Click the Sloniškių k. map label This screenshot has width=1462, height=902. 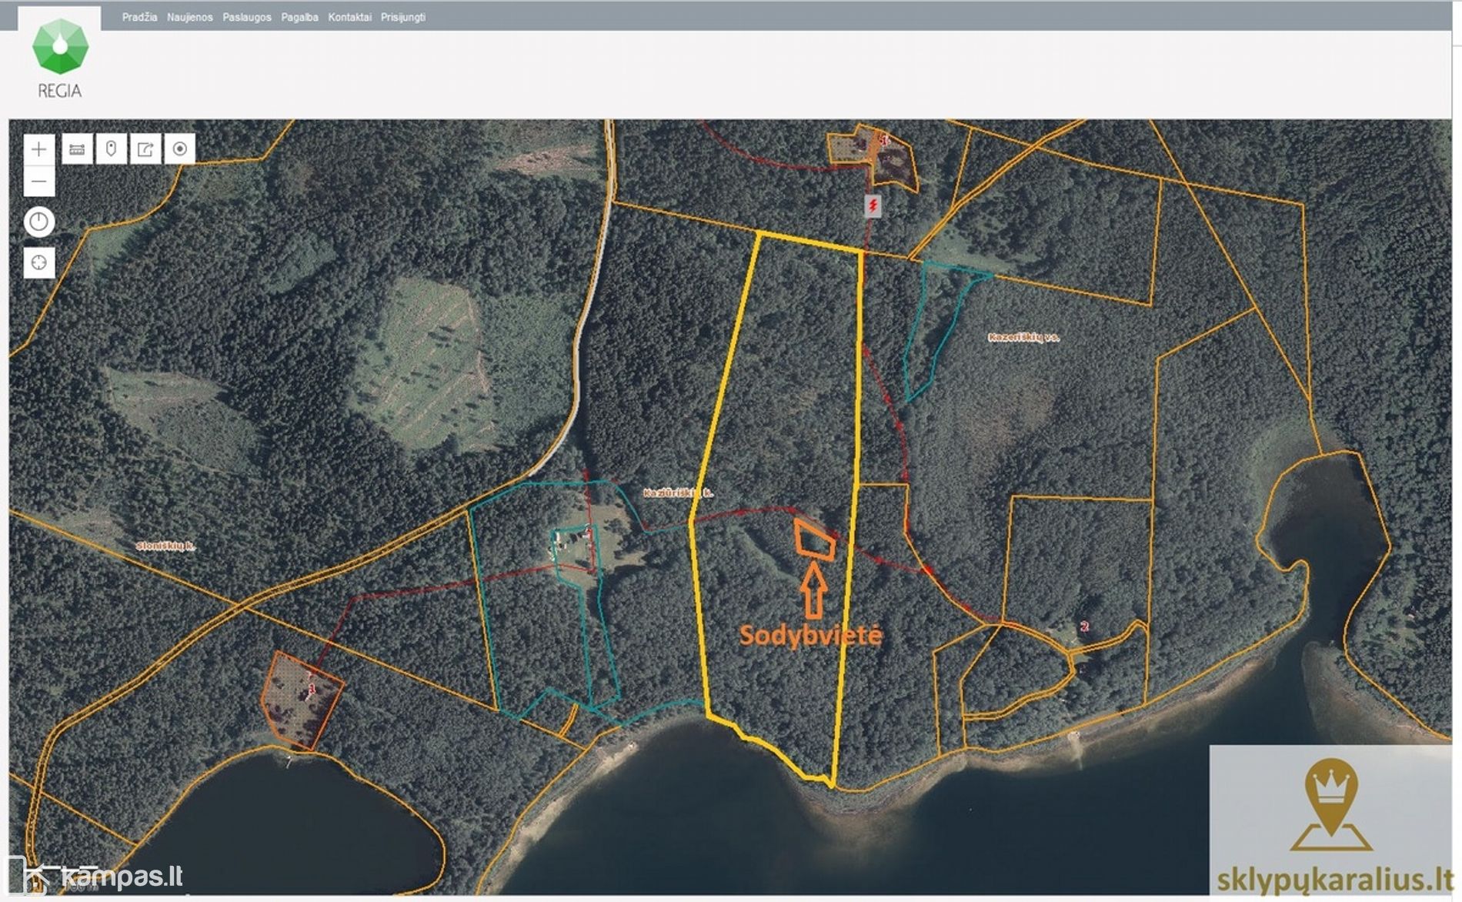165,546
